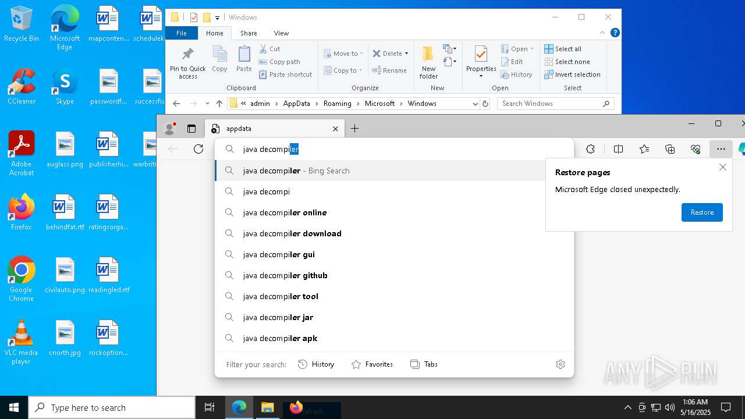
Task: Expand the Delete dropdown arrow
Action: (406, 54)
